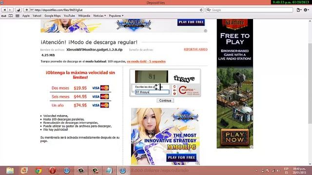The height and width of the screenshot is (175, 312).
Task: Open the 'en modo Gold - 5 segundos' link
Action: point(146,61)
